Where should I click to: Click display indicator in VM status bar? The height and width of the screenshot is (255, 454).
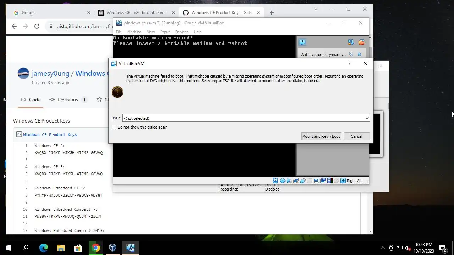[316, 181]
